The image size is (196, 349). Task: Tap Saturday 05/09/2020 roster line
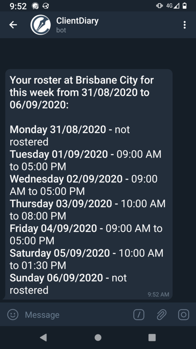(x=87, y=259)
